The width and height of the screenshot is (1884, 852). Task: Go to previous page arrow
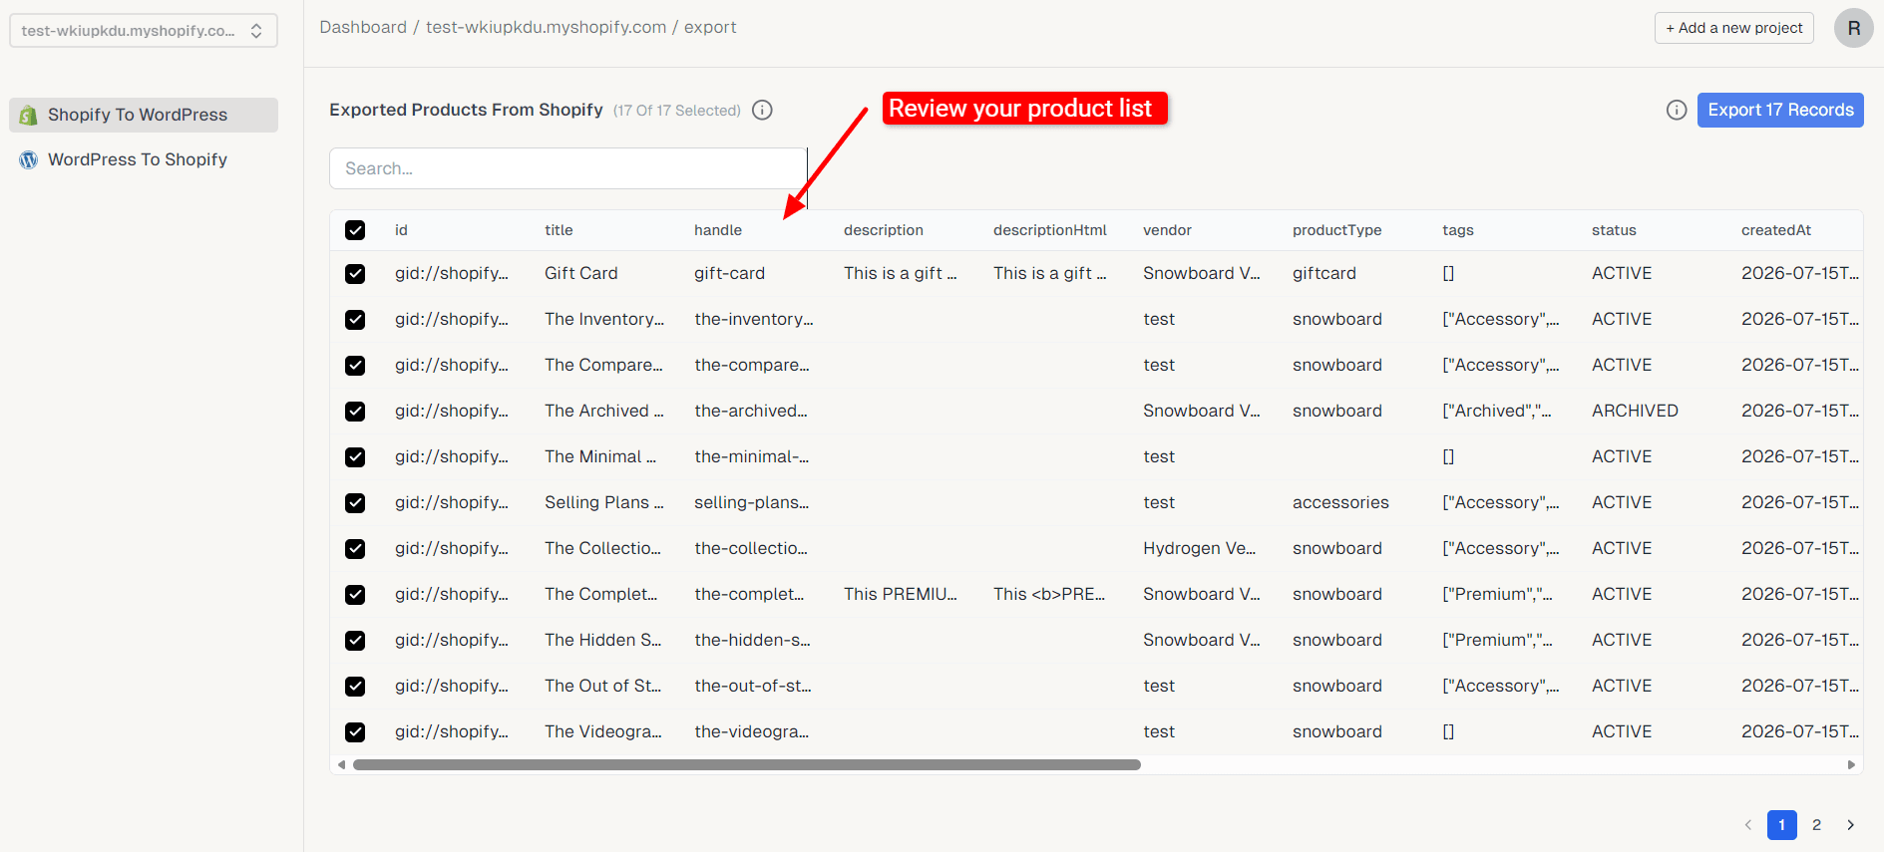[1747, 825]
